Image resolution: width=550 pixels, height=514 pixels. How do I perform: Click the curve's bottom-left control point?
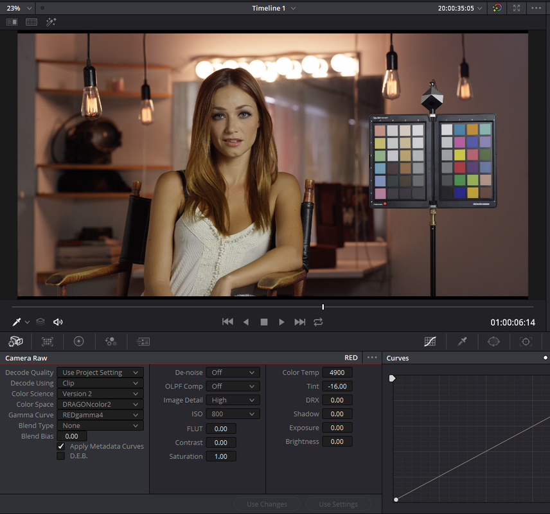coord(396,500)
